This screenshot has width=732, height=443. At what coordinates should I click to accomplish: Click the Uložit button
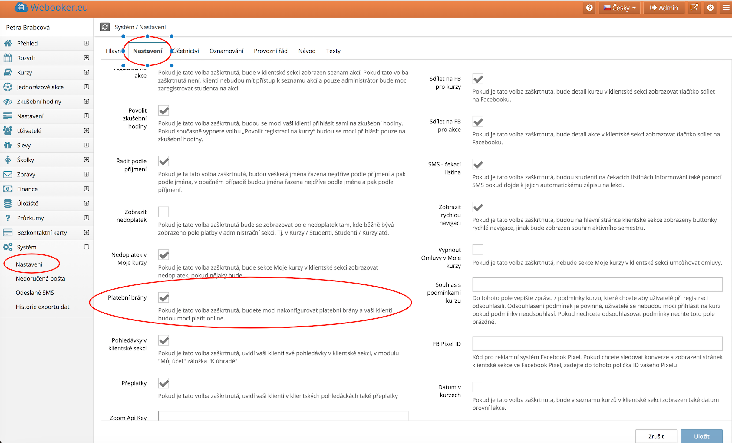(x=701, y=436)
